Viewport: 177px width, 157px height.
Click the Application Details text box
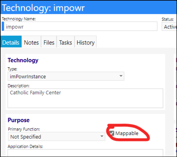(x=85, y=153)
